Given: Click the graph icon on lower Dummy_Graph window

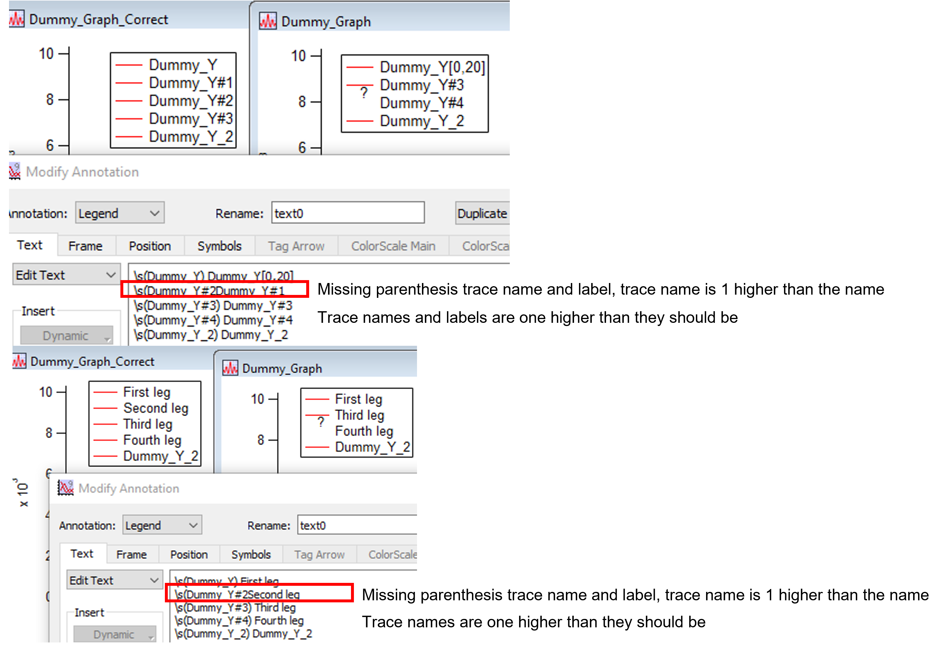Looking at the screenshot, I should [x=231, y=368].
